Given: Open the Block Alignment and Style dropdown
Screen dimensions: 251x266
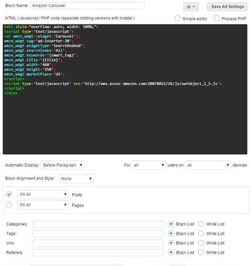Looking at the screenshot, I should pyautogui.click(x=76, y=179).
